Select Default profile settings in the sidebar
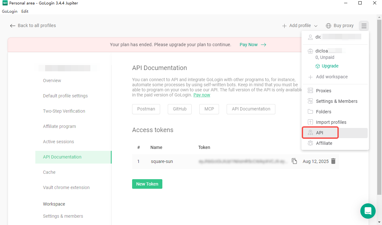Screen dimensions: 382x225 pos(65,96)
